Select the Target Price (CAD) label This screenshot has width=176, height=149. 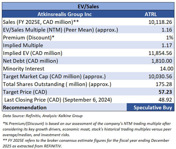coord(25,92)
